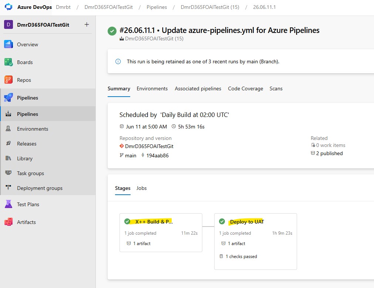This screenshot has height=288, width=374.
Task: Click the green check on X++ Build stage
Action: (127, 221)
